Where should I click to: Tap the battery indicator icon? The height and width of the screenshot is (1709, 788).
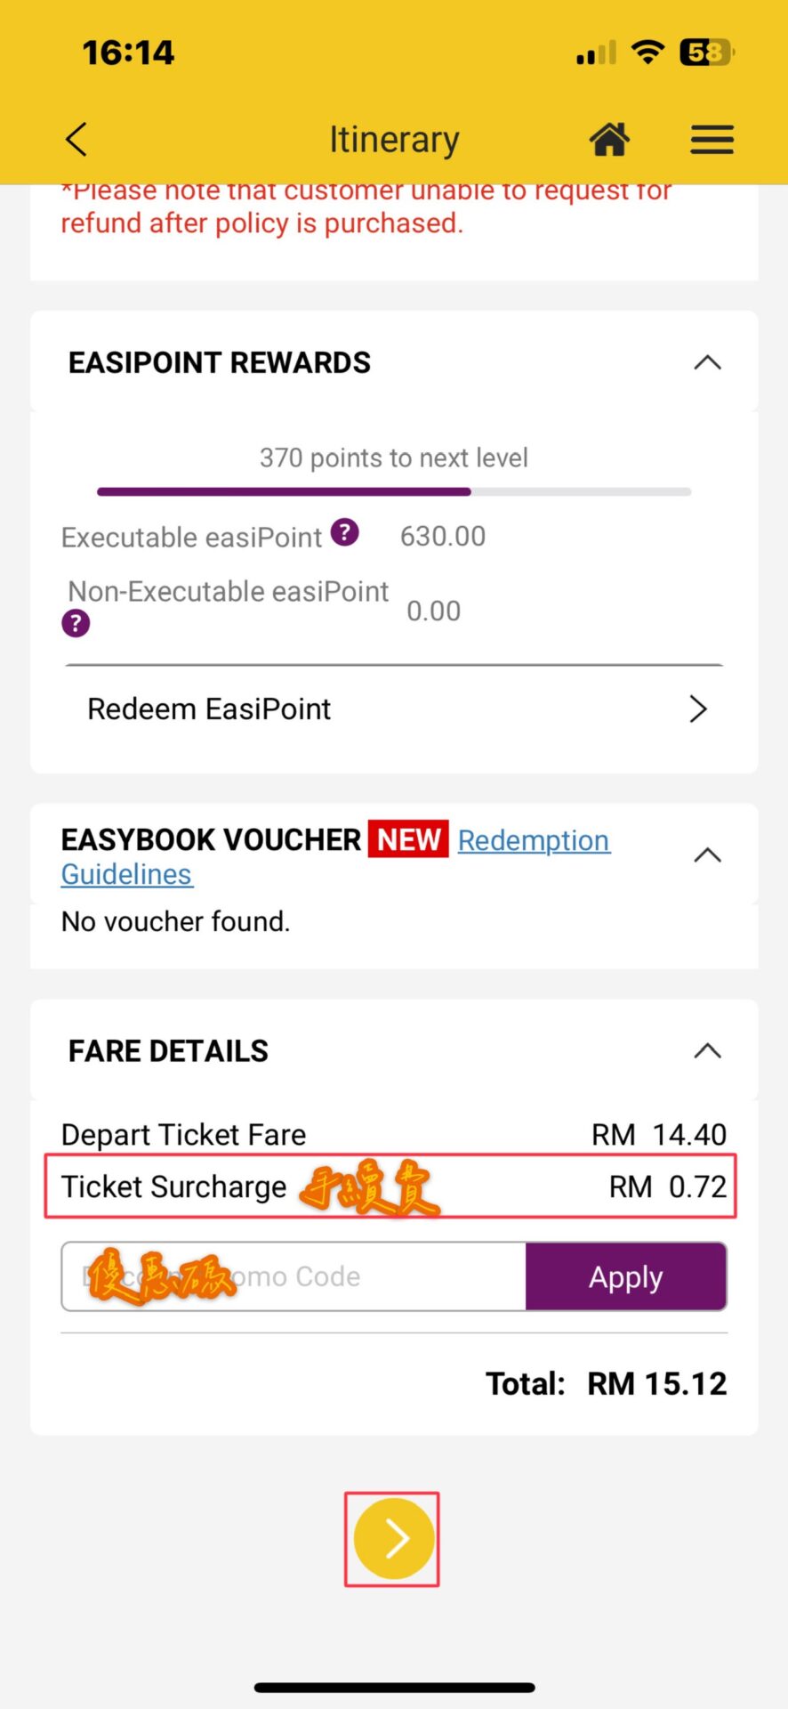(706, 53)
